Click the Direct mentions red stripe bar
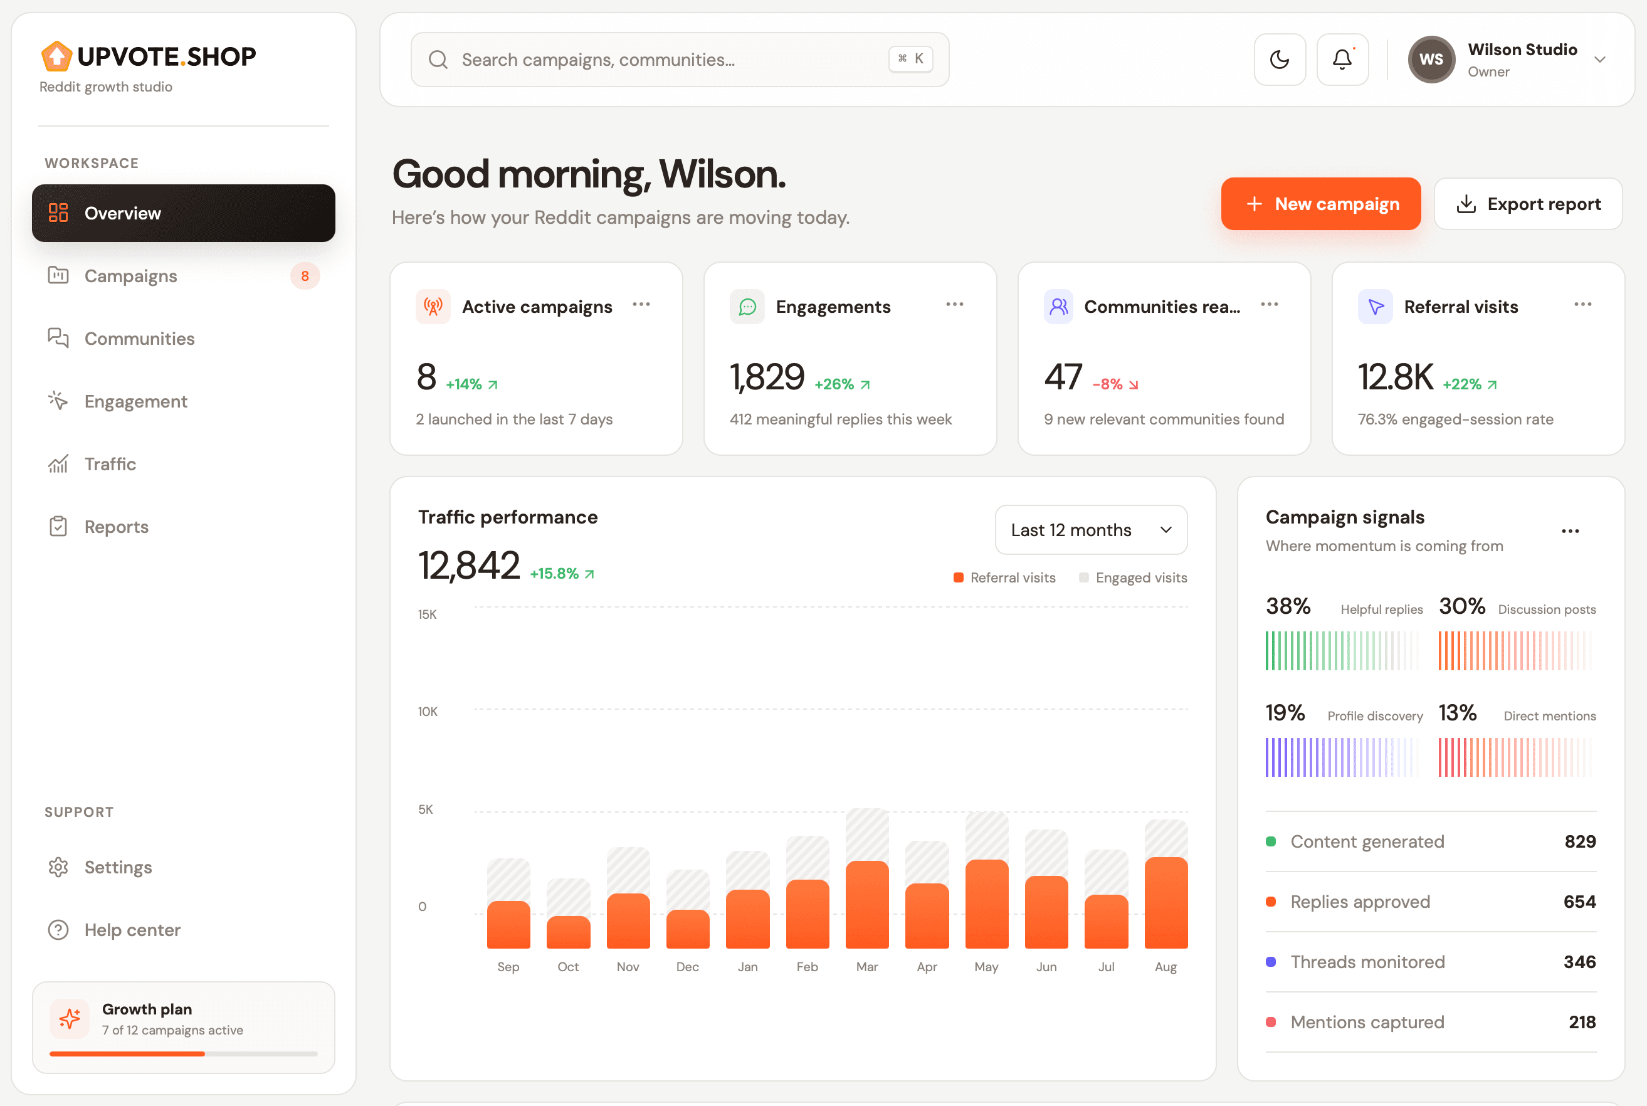The height and width of the screenshot is (1106, 1647). (x=1517, y=757)
